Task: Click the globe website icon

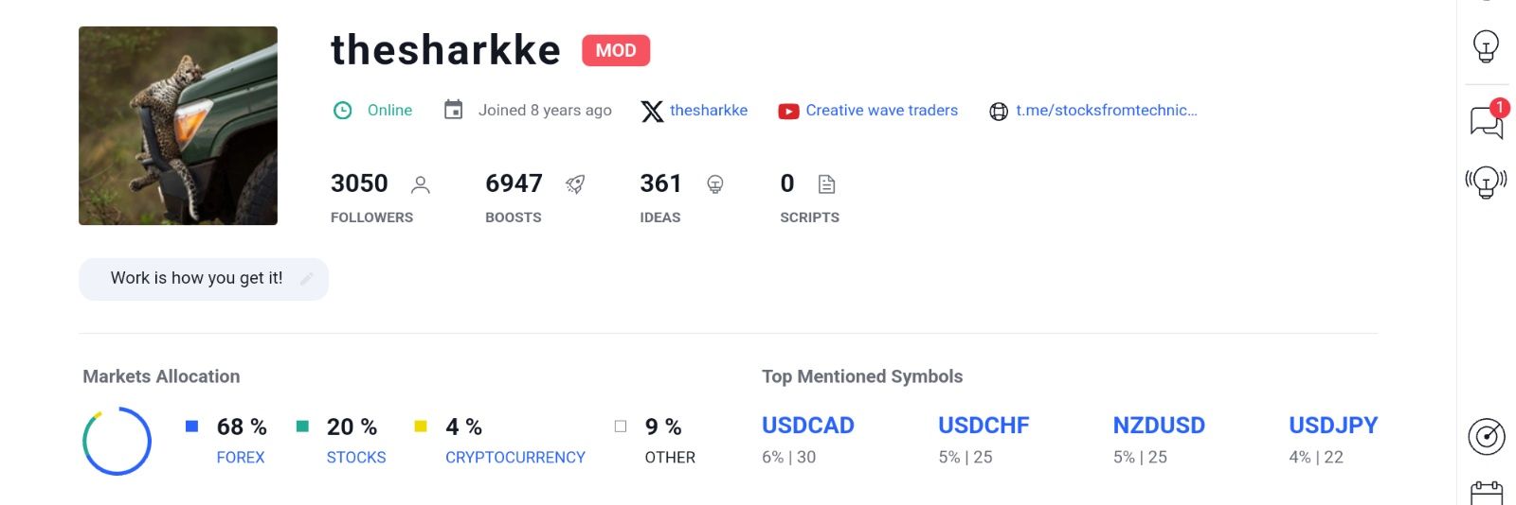Action: pos(999,111)
